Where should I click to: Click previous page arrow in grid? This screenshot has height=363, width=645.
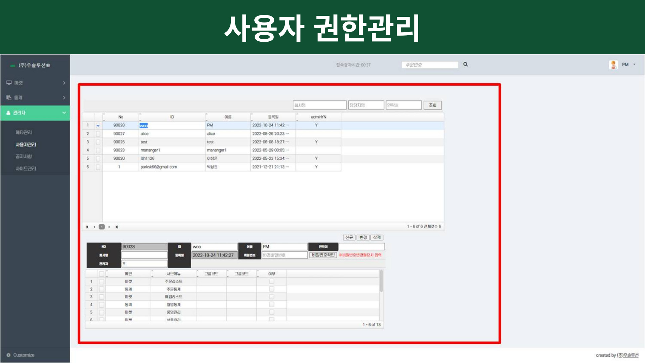[x=94, y=227]
